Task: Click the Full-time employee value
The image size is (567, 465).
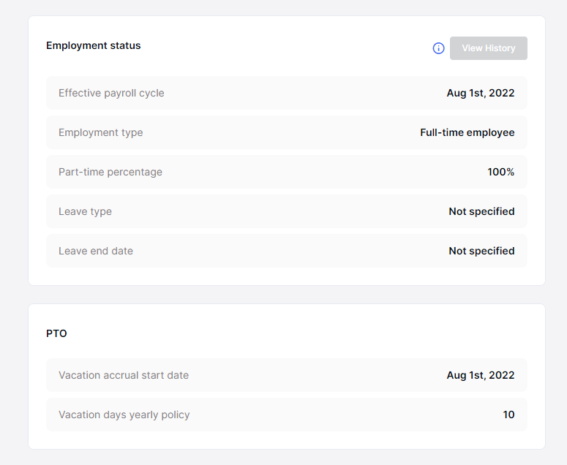Action: (x=467, y=132)
